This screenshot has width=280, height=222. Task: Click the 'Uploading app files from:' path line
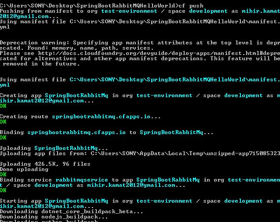(140, 153)
